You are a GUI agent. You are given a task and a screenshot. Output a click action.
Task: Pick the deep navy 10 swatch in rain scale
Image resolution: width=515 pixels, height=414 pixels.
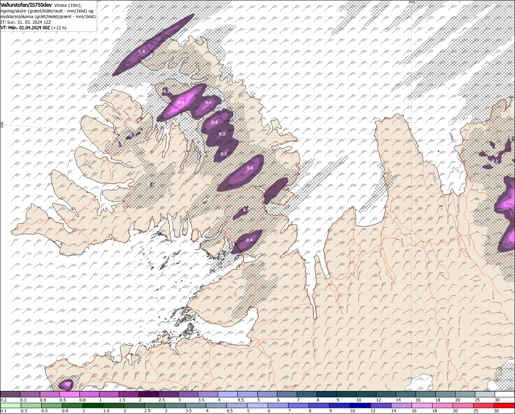[x=360, y=405]
